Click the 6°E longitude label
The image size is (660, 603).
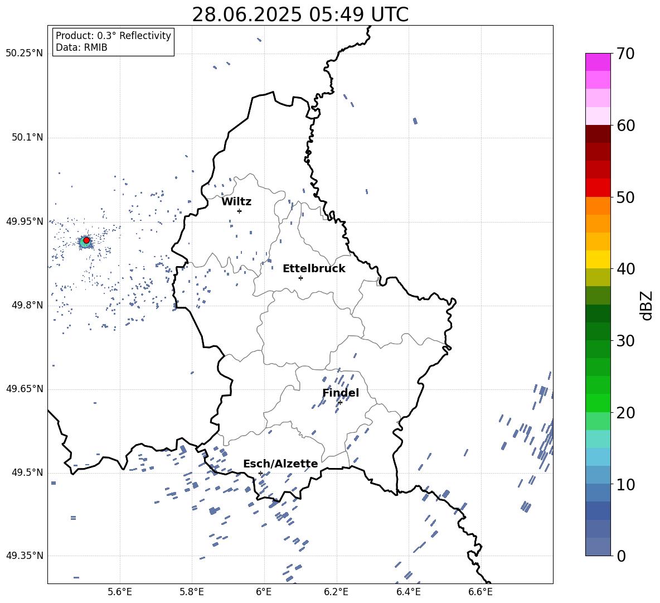click(x=264, y=592)
